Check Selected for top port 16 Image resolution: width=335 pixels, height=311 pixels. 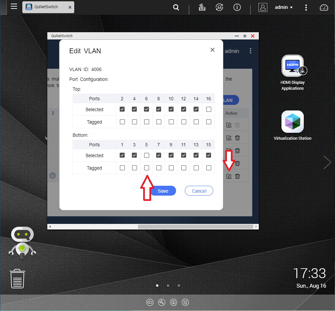209,109
